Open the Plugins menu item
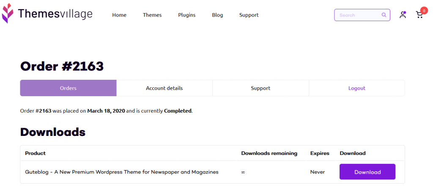The height and width of the screenshot is (195, 433). pyautogui.click(x=186, y=15)
